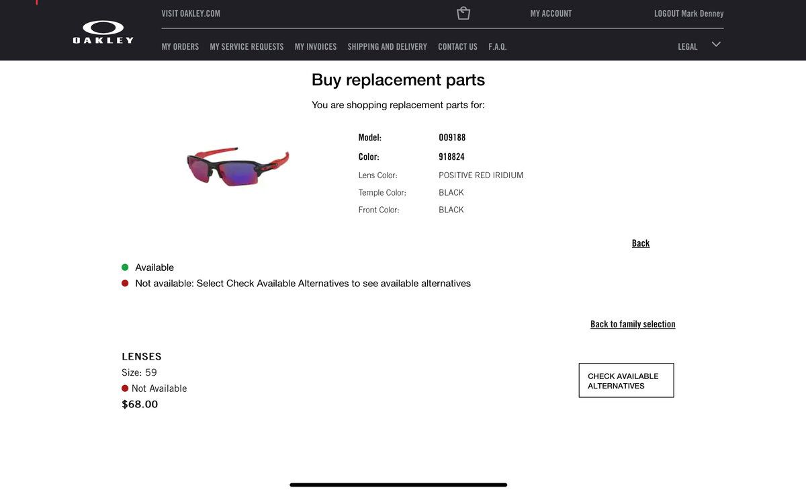806x492 pixels.
Task: Expand the chevron next to LEGAL
Action: coord(716,44)
